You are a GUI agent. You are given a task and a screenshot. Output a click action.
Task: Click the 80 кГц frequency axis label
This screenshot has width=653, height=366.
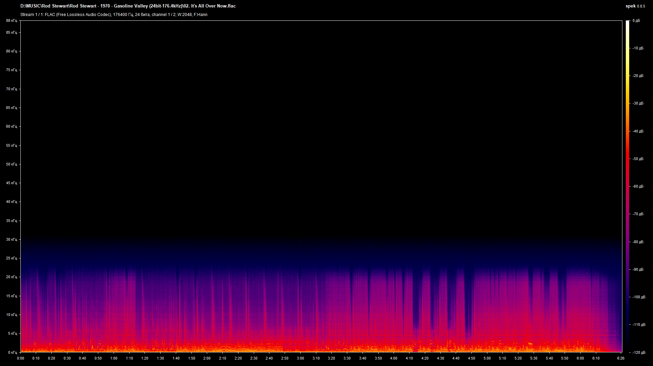pos(12,51)
